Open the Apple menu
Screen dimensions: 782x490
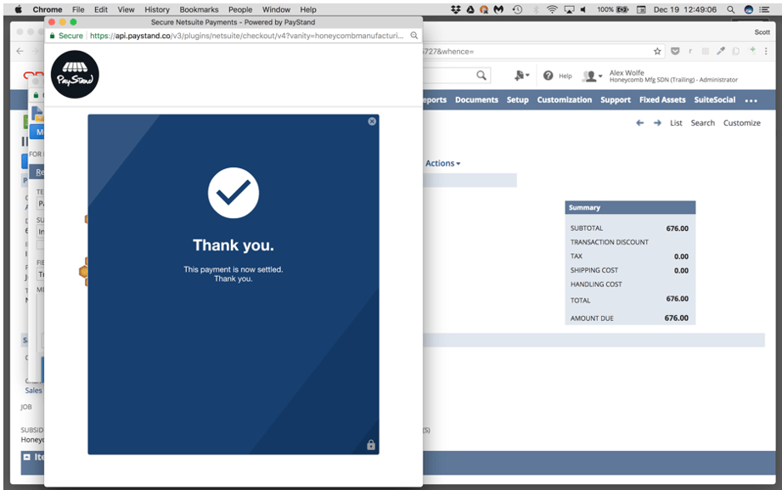(x=19, y=9)
